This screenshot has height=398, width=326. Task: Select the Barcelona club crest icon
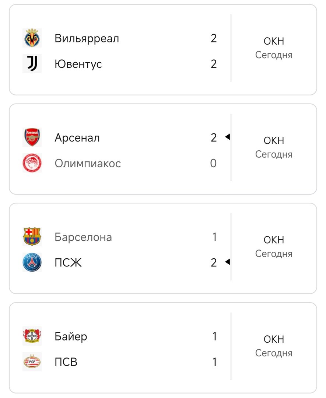click(32, 237)
